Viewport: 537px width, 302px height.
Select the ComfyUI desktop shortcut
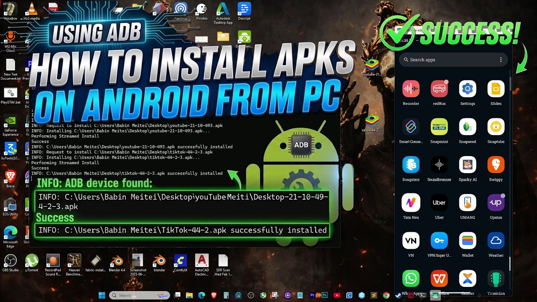[180, 263]
